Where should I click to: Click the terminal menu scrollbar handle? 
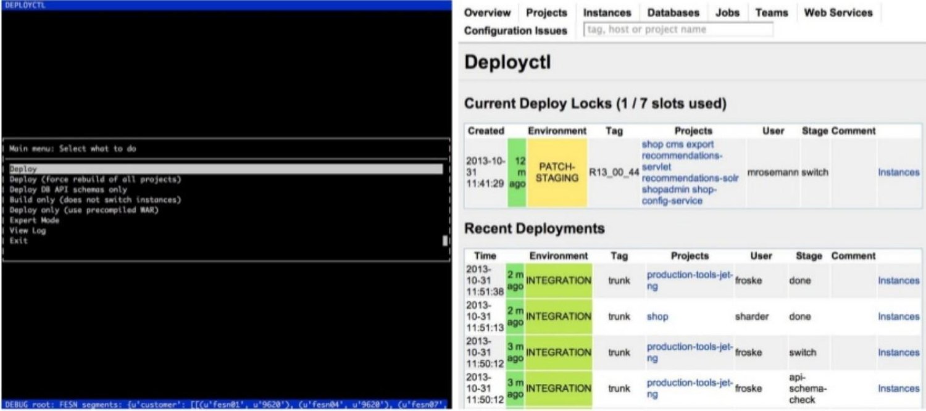coord(445,241)
